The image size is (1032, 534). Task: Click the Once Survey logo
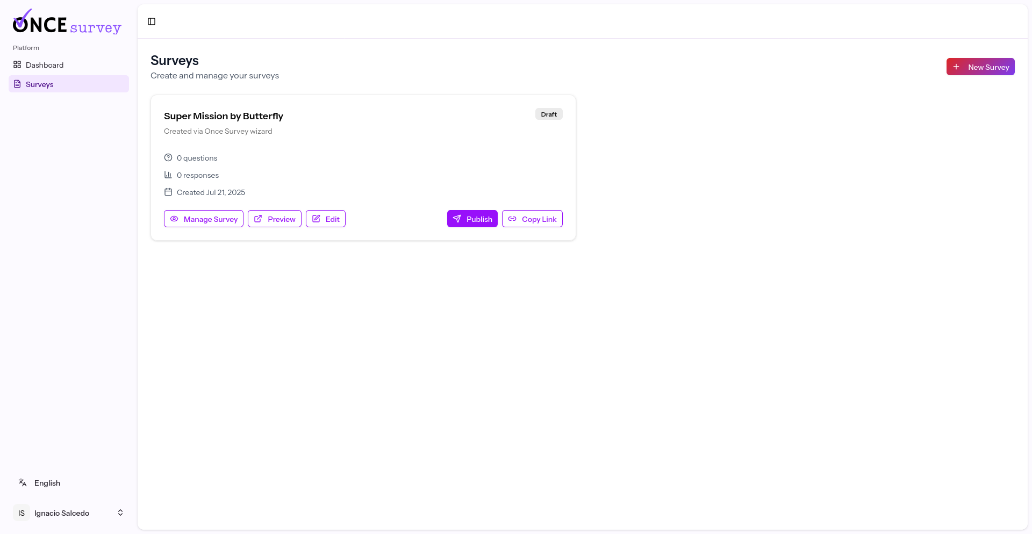(x=67, y=21)
